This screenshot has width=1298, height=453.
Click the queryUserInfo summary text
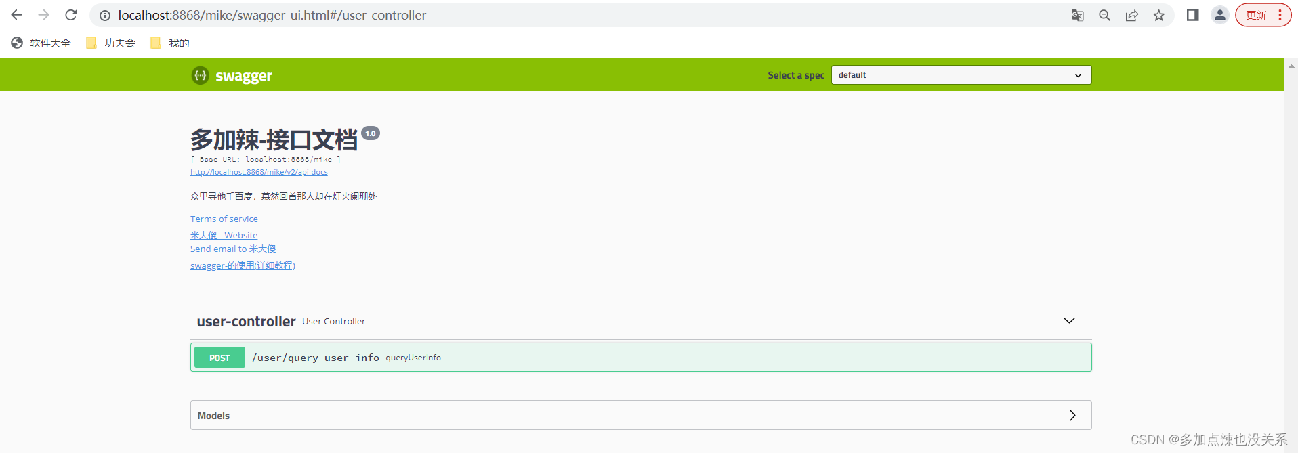[x=413, y=358]
